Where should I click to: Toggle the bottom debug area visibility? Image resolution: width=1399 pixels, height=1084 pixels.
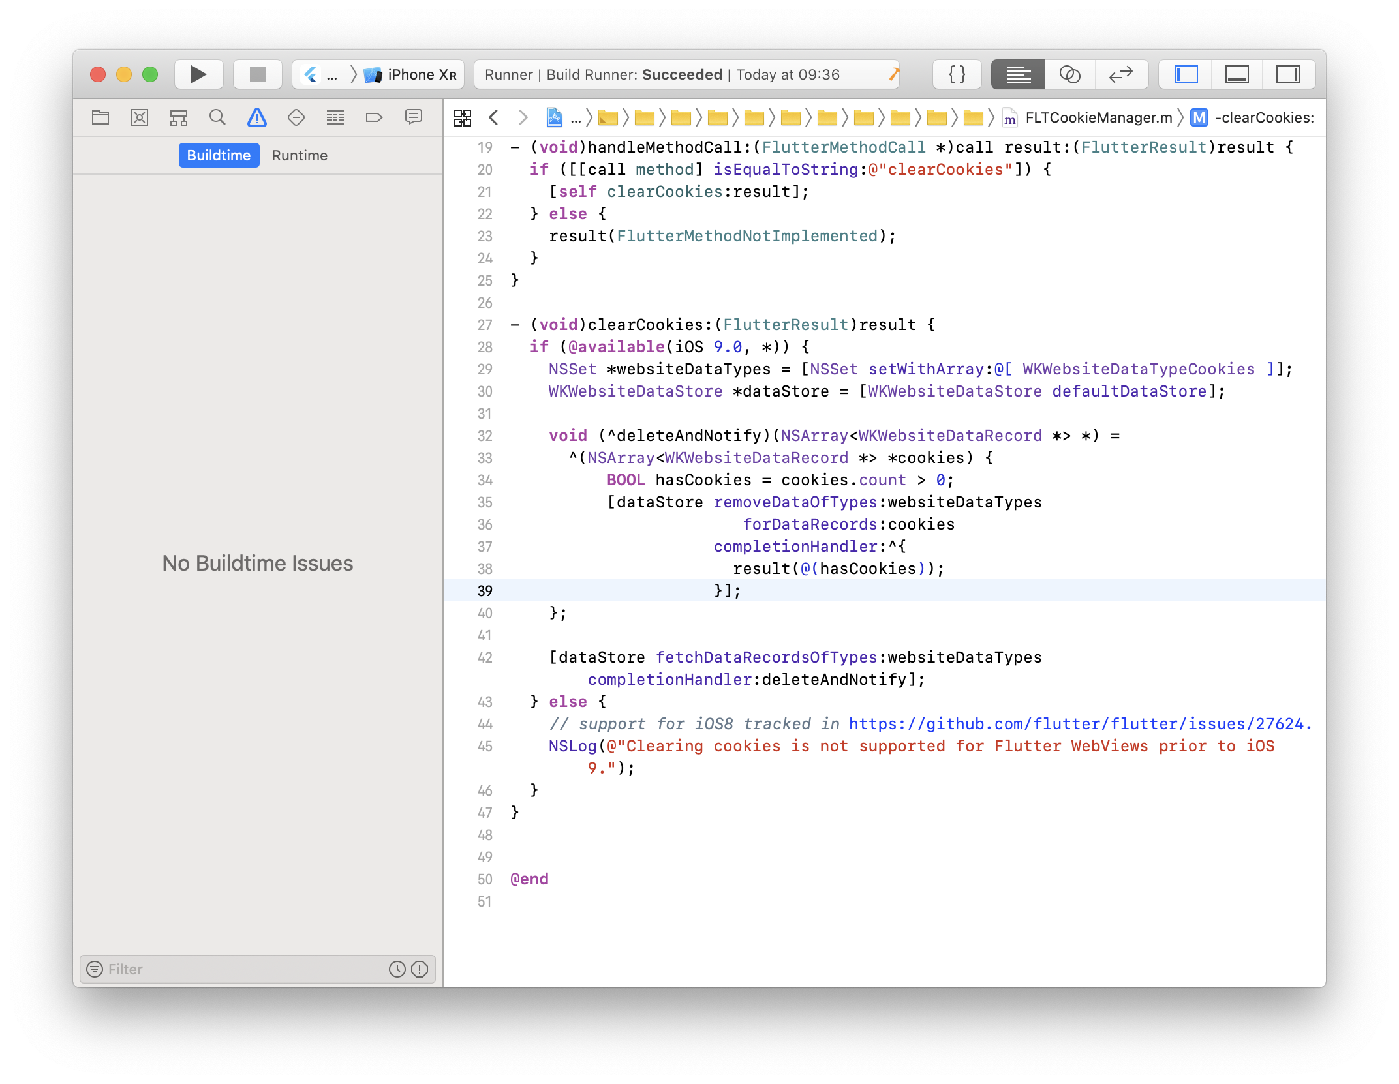pyautogui.click(x=1237, y=74)
